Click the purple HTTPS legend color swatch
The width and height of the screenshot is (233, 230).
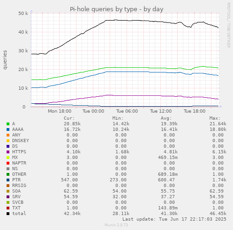(x=8, y=152)
